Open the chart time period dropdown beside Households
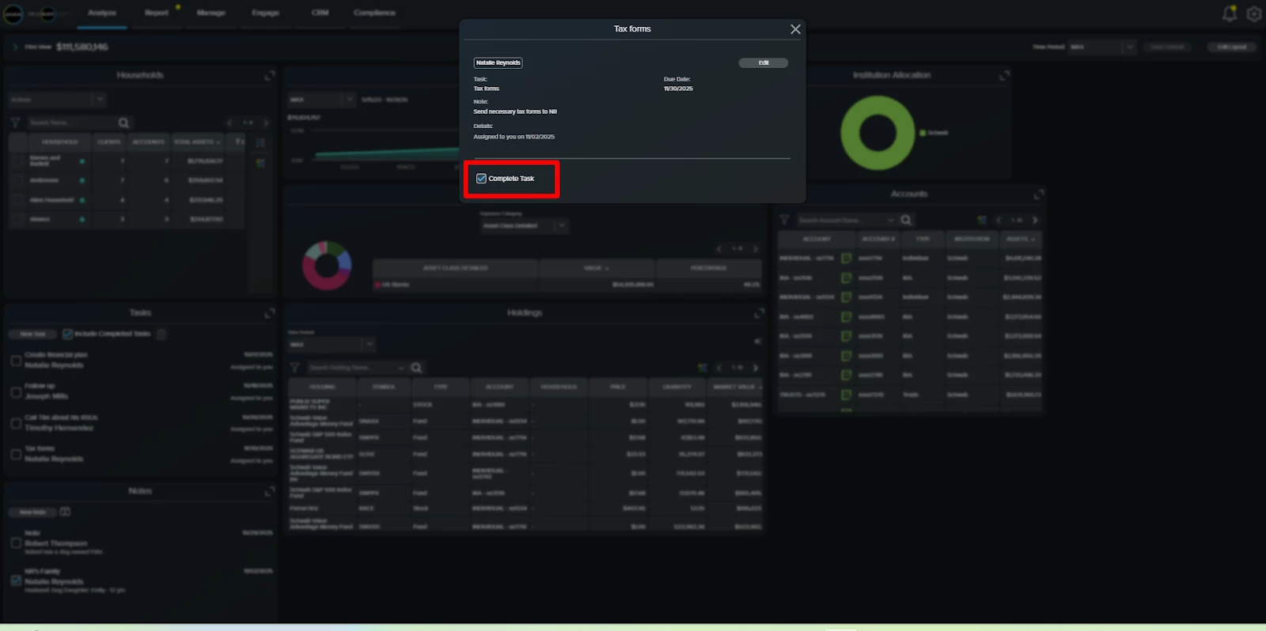1266x631 pixels. [322, 100]
